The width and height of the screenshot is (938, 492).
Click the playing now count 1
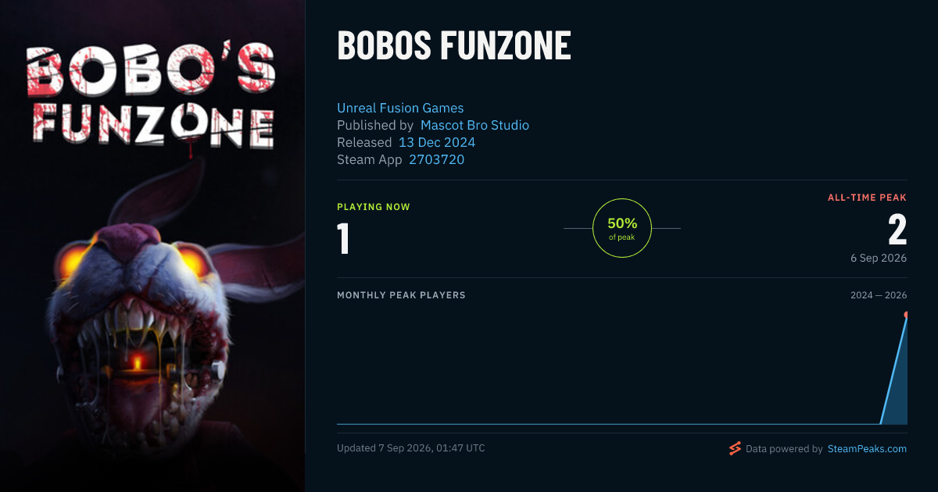click(343, 239)
